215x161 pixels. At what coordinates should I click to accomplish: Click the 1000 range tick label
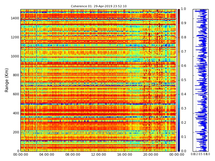pyautogui.click(x=15, y=56)
